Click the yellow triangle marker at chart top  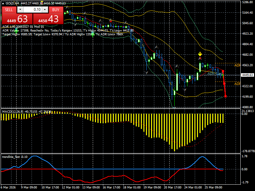tap(42, 2)
